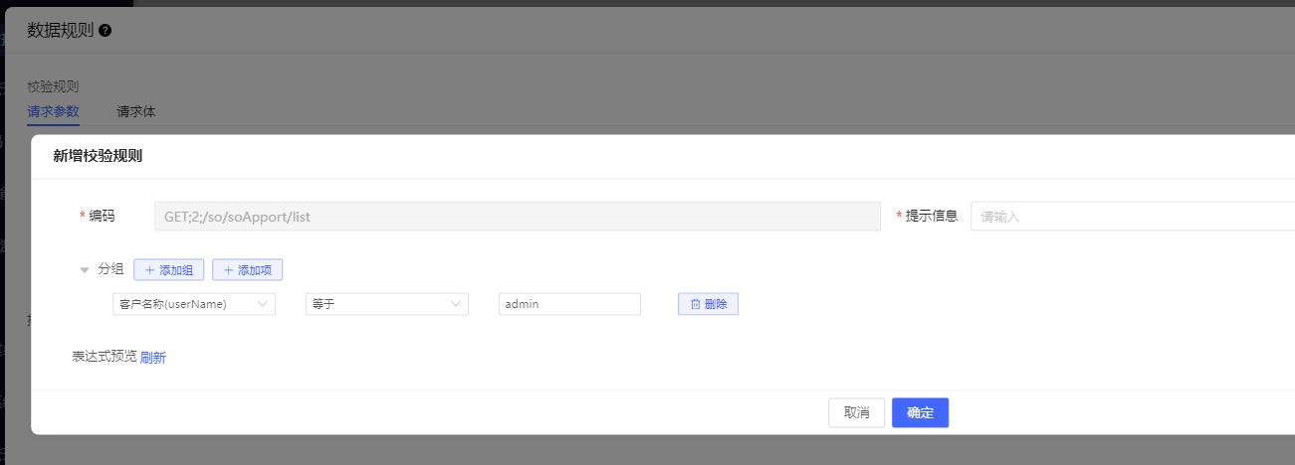Collapse the 分组 group triangle
Screen dimensions: 1295x465
(x=85, y=270)
